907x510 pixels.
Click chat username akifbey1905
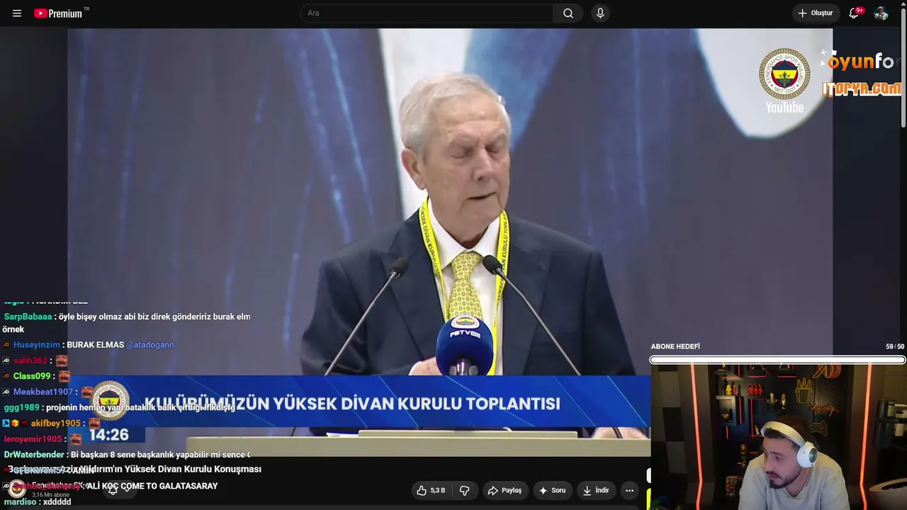pos(55,423)
